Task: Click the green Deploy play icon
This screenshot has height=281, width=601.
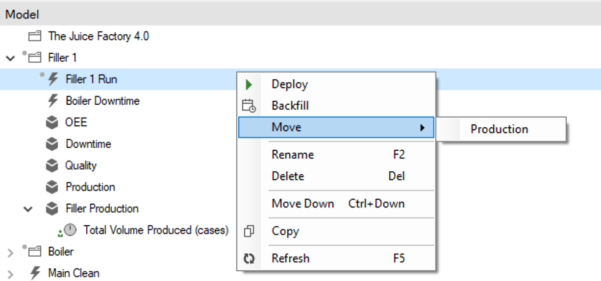Action: pos(249,84)
